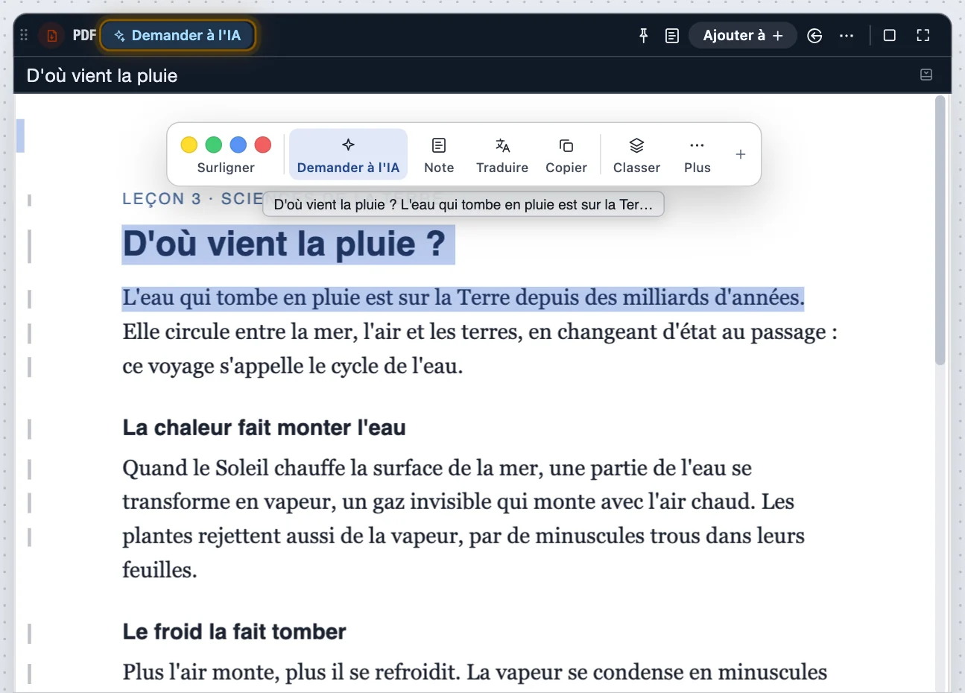Choose the red highlight color
Viewport: 965px width, 693px height.
(x=263, y=145)
